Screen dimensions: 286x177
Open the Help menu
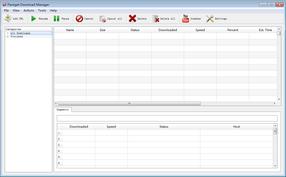pyautogui.click(x=53, y=11)
